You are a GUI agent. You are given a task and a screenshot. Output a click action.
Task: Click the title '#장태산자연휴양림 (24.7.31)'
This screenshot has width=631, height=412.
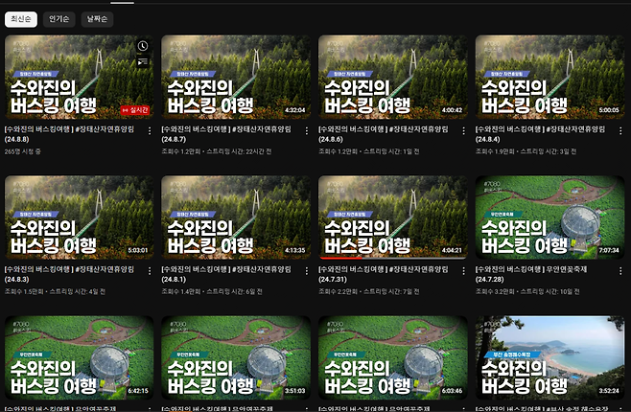[384, 274]
